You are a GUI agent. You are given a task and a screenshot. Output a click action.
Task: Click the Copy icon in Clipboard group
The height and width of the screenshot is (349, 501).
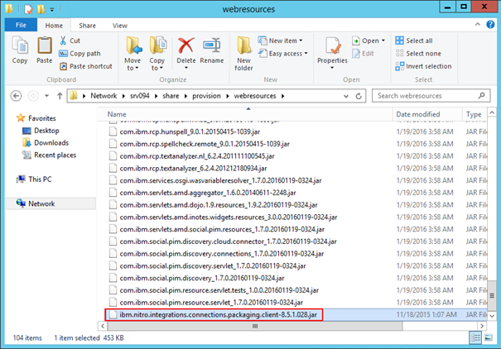tap(20, 50)
